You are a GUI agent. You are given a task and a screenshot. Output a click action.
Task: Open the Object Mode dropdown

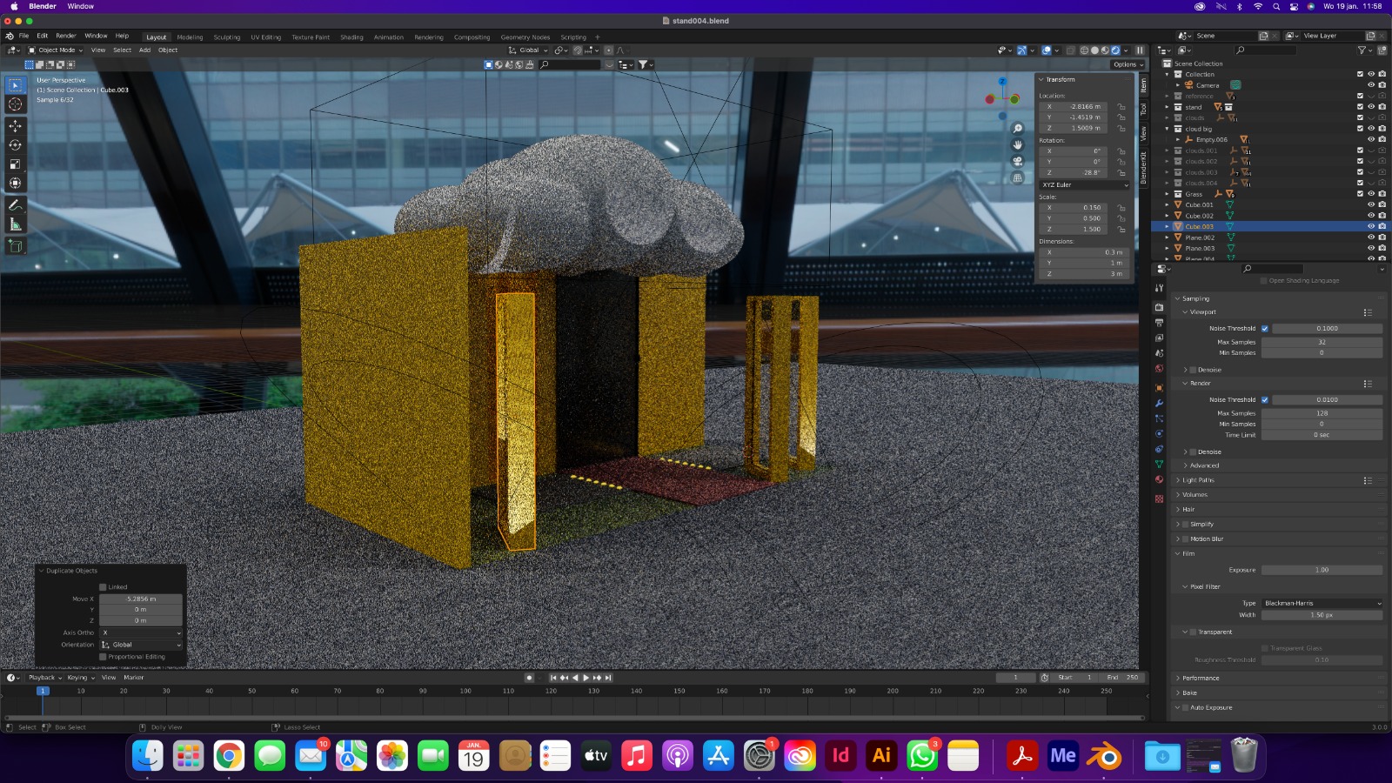pos(57,50)
